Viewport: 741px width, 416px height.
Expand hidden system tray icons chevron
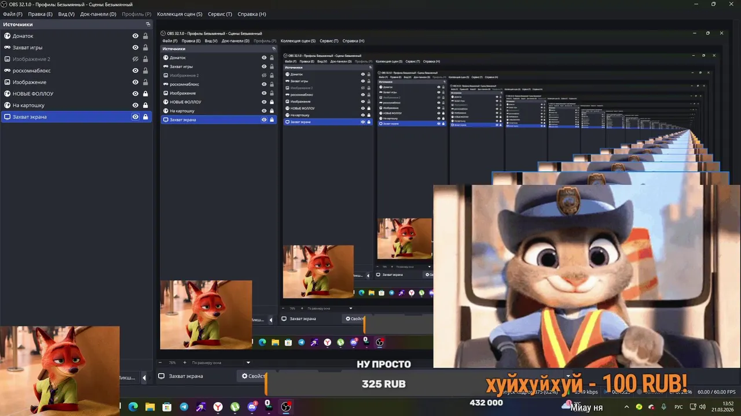click(x=627, y=407)
